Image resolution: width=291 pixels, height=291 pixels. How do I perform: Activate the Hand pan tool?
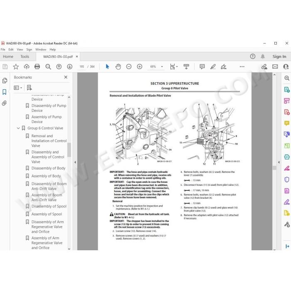pos(118,67)
